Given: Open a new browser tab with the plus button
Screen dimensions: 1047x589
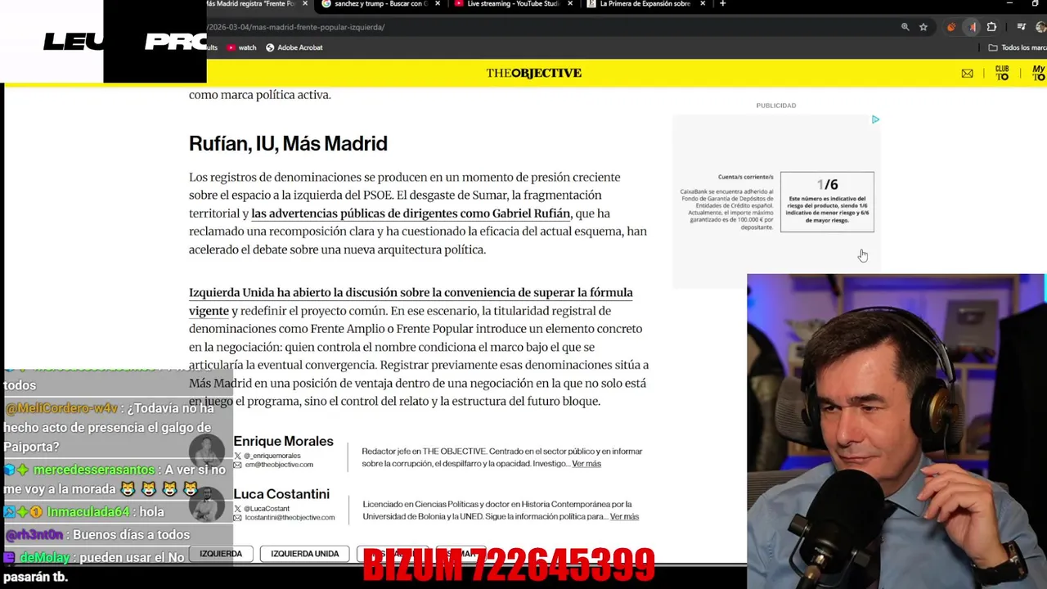Looking at the screenshot, I should coord(722,4).
